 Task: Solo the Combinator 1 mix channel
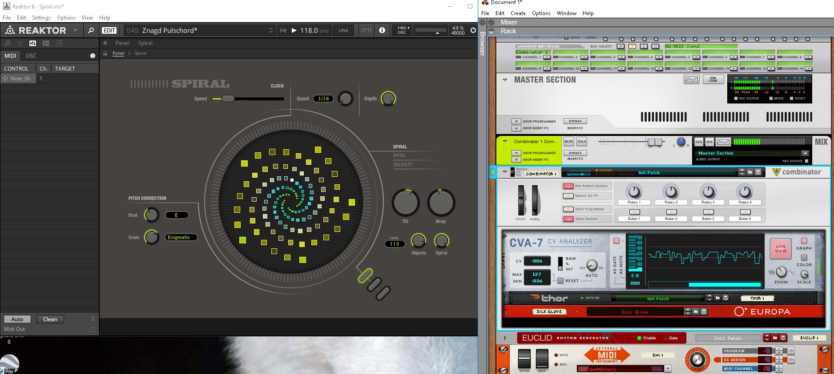coord(582,142)
